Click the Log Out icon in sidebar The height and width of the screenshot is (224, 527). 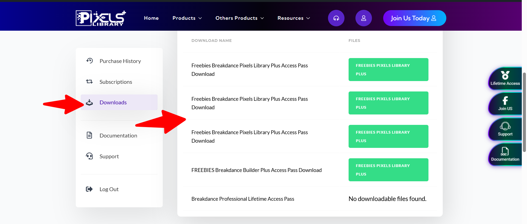coord(89,189)
